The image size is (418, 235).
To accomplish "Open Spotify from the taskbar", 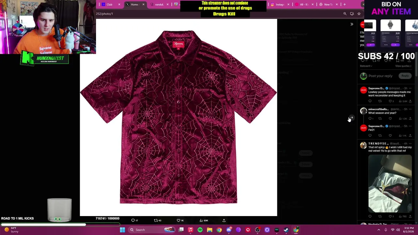I will click(200, 230).
